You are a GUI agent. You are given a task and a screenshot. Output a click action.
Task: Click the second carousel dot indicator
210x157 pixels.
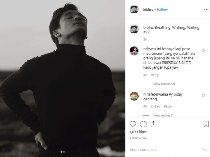pos(64,152)
